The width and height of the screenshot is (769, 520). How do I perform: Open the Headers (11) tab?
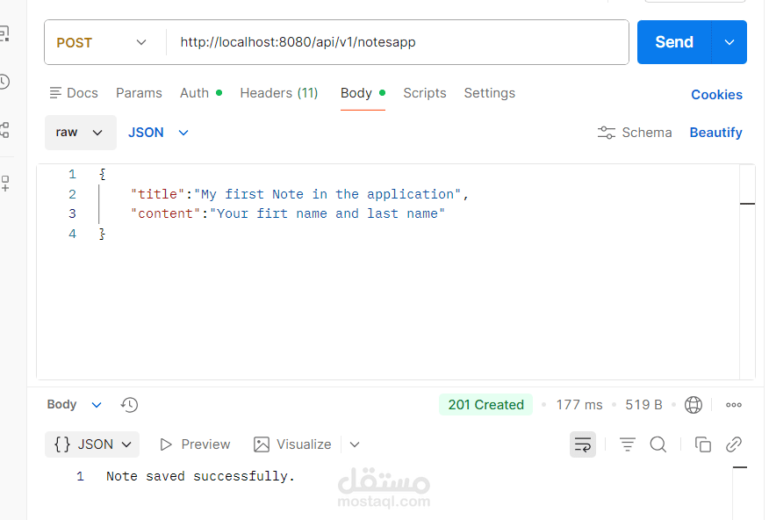point(278,93)
